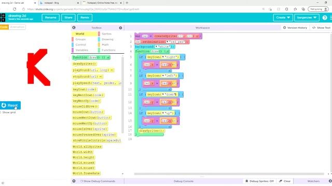Viewport: 332px width, 186px height.
Task: Reset the running program
Action: (10, 105)
